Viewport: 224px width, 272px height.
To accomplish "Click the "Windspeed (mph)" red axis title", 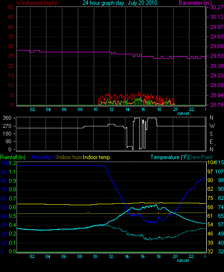I will [x=37, y=3].
